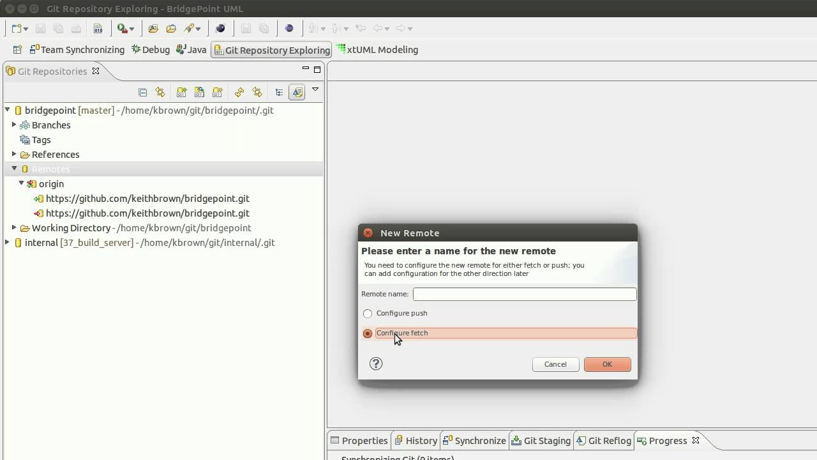
Task: Switch to the Debug perspective
Action: 151,50
